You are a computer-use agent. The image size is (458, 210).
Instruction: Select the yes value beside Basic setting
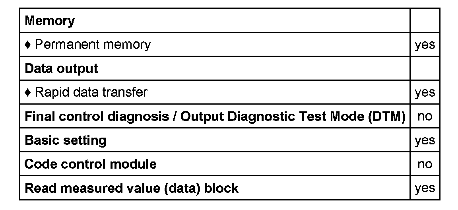[x=425, y=140]
